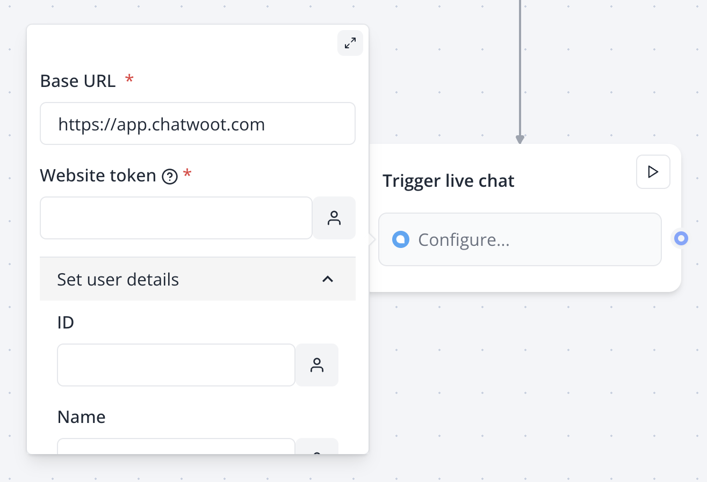Screen dimensions: 707x482
Task: Click the Website token label text
Action: click(98, 176)
